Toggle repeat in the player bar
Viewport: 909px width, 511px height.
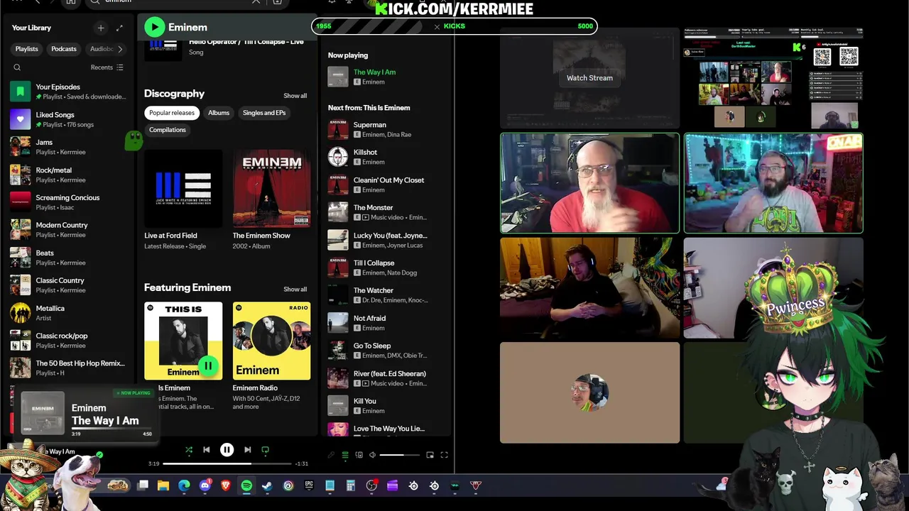tap(266, 449)
